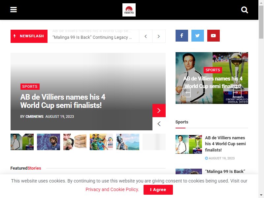Open the YouTube social link
This screenshot has height=198, width=264.
213,36
